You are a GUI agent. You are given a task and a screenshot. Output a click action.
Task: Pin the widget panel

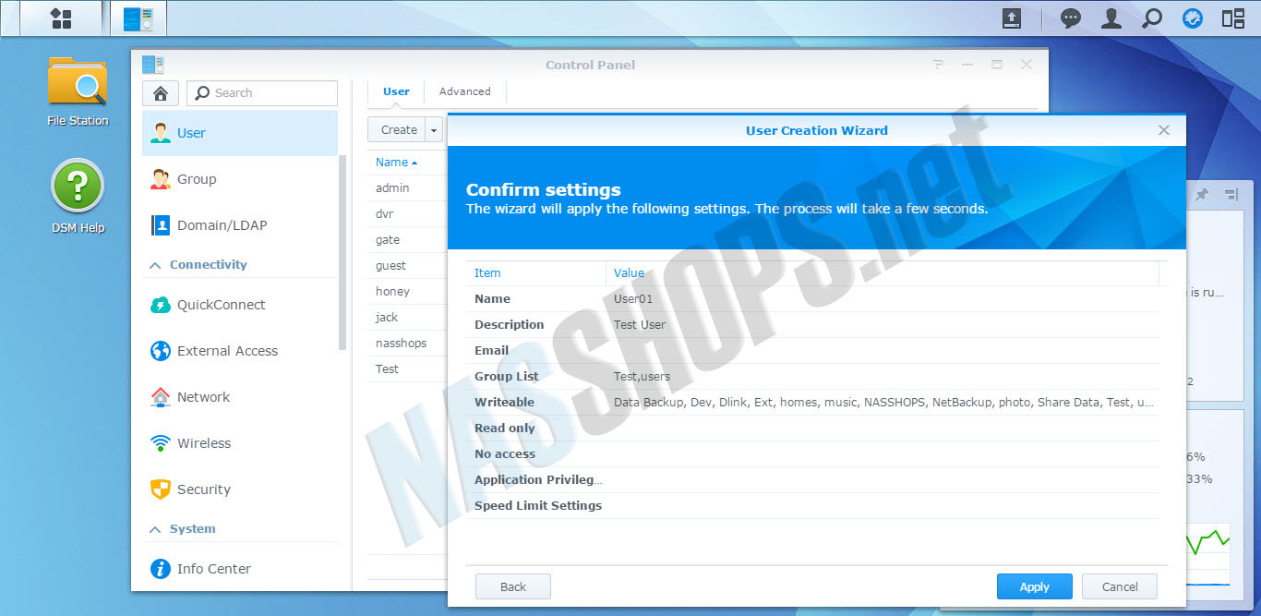pyautogui.click(x=1202, y=195)
